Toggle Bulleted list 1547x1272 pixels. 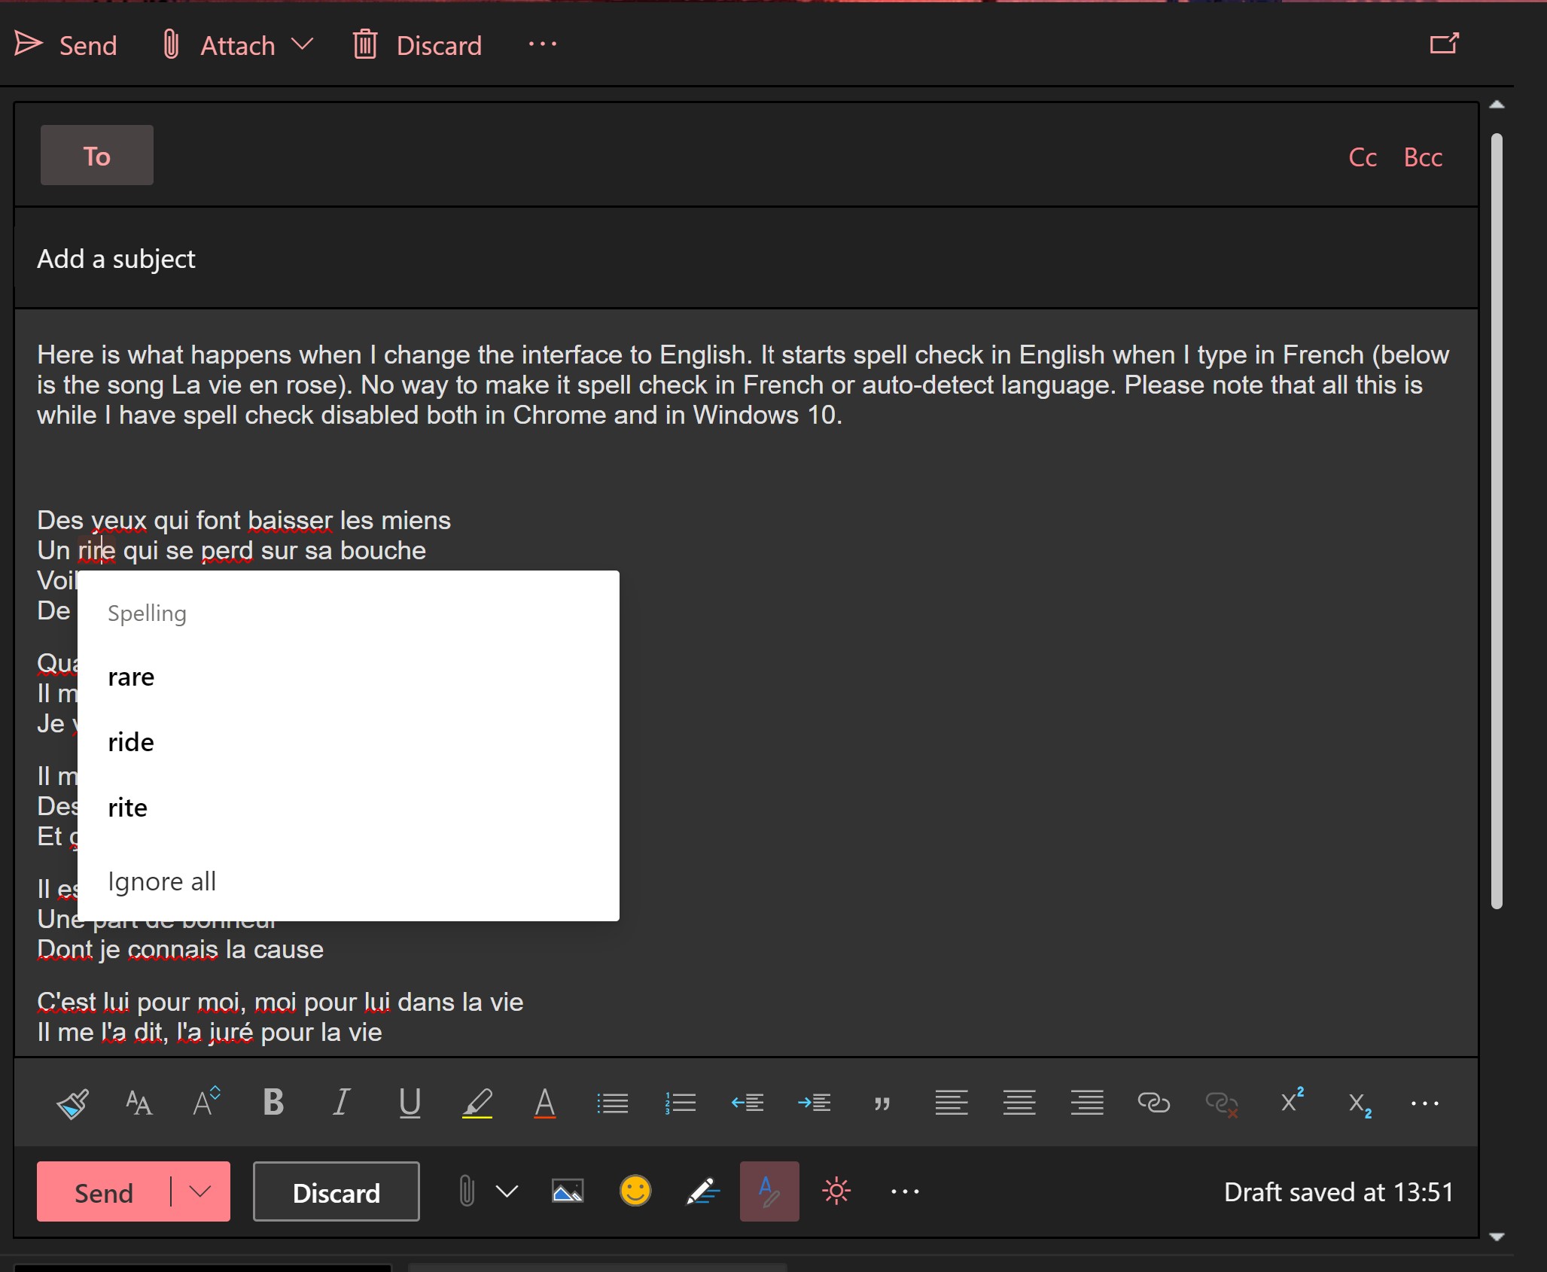pyautogui.click(x=612, y=1103)
